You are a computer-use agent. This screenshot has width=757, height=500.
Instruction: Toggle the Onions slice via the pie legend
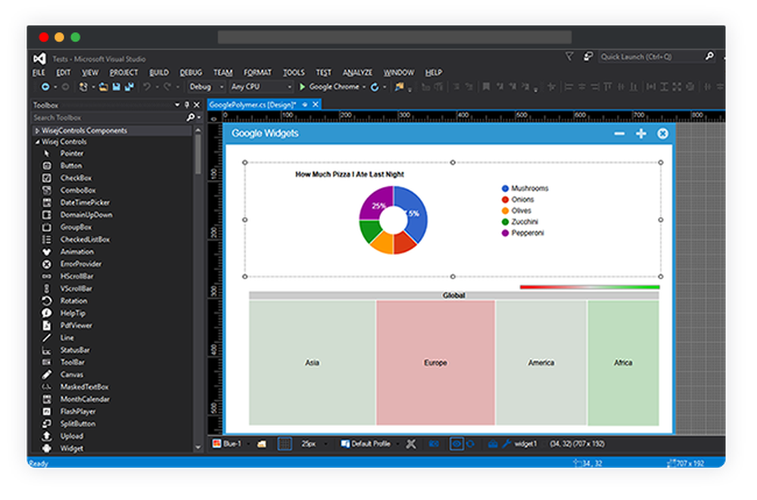coord(518,199)
